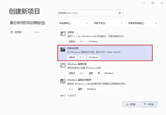Screen dimensions: 166x115
Task: Open the search options dropdown arrow
Action: (x=122, y=13)
